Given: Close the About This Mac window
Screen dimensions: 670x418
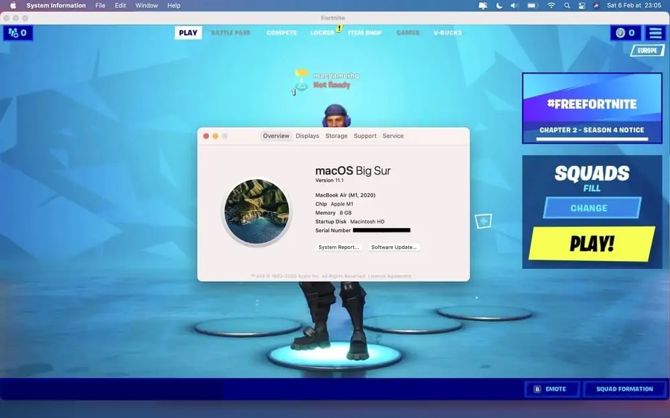Looking at the screenshot, I should tap(206, 136).
